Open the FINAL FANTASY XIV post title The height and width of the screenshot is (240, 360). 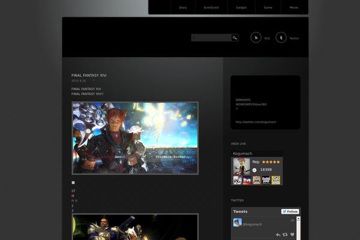pyautogui.click(x=89, y=76)
